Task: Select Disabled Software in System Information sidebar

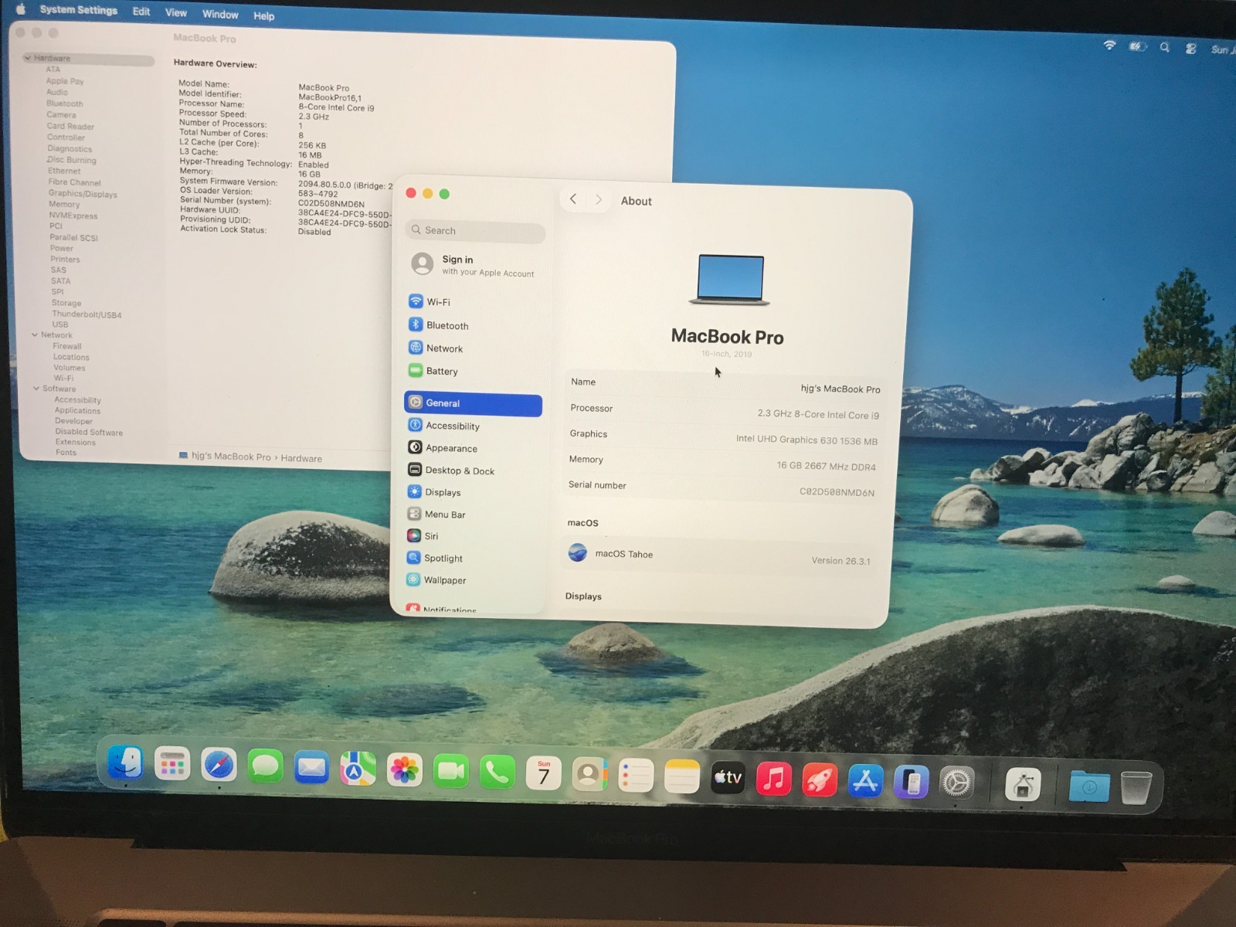Action: tap(89, 432)
